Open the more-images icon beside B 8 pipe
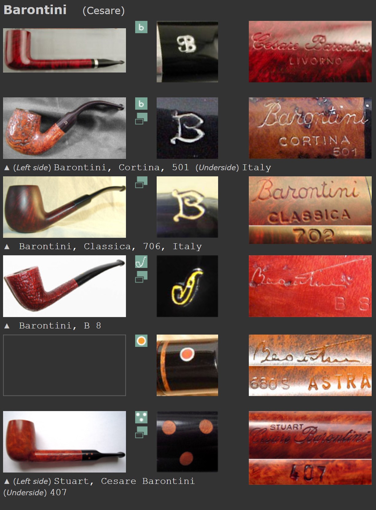The height and width of the screenshot is (510, 376). pos(141,277)
